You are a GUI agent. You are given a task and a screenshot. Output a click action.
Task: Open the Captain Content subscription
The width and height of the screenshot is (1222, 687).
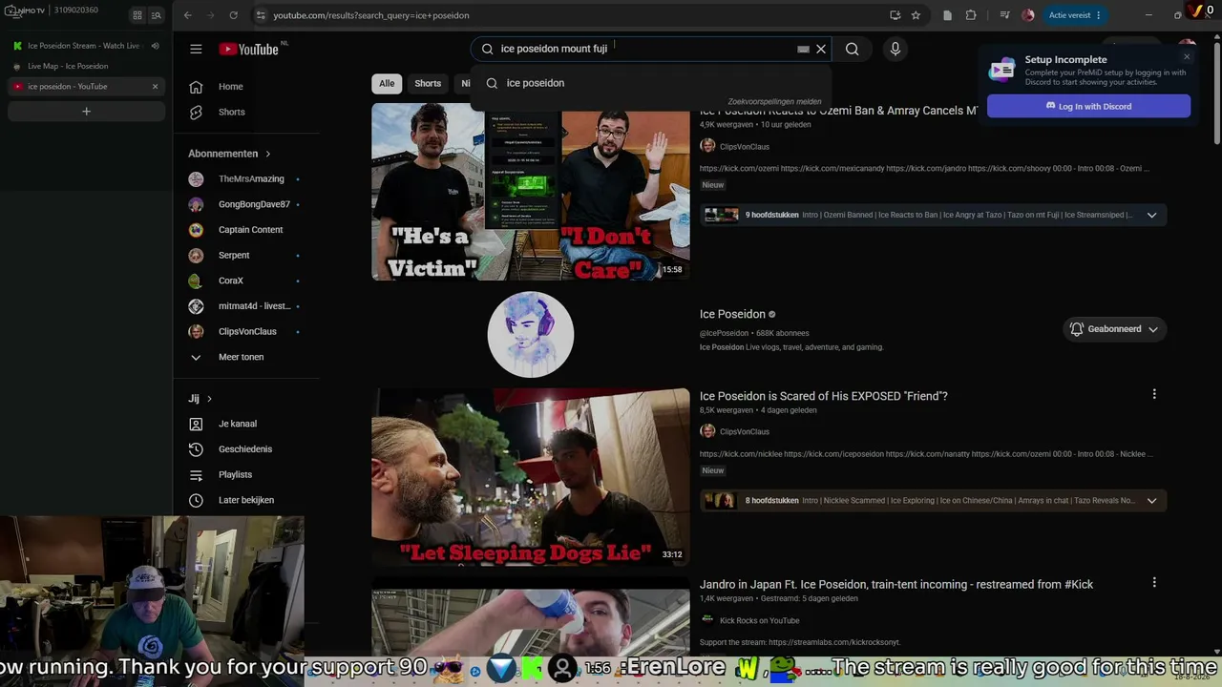click(x=250, y=230)
